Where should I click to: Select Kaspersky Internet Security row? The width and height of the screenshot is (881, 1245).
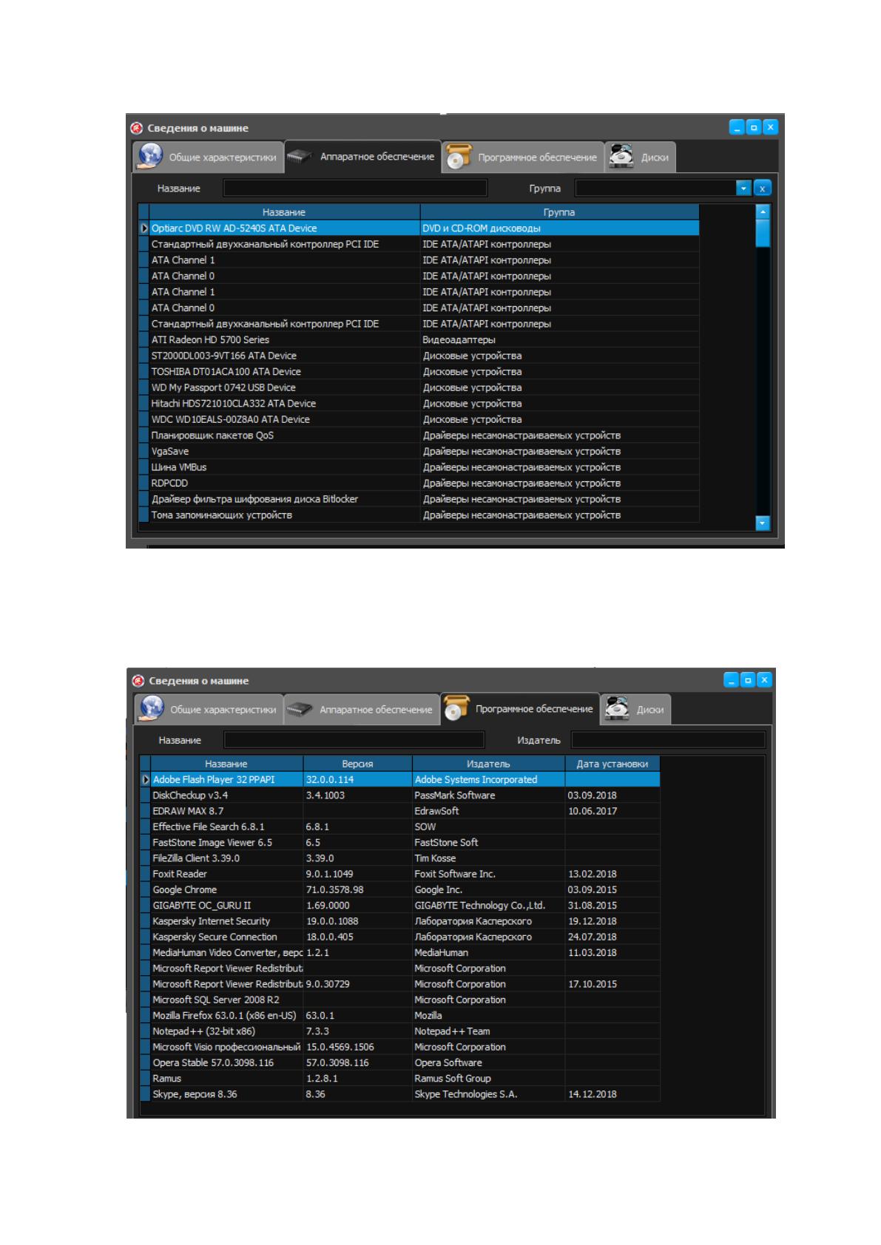(400, 921)
